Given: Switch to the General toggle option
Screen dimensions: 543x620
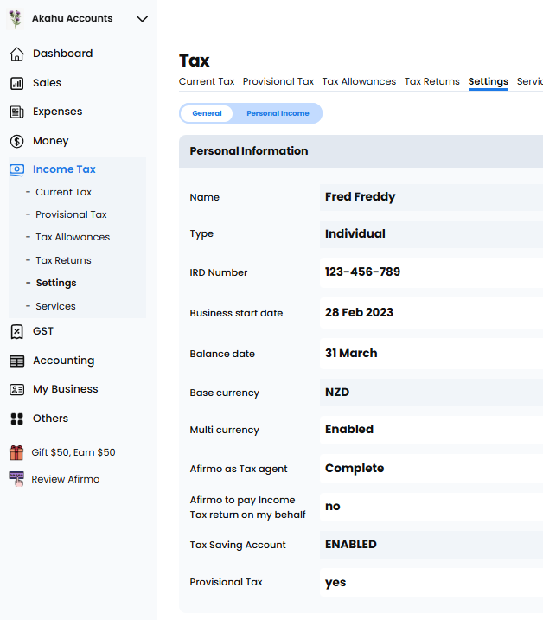Looking at the screenshot, I should (x=207, y=113).
